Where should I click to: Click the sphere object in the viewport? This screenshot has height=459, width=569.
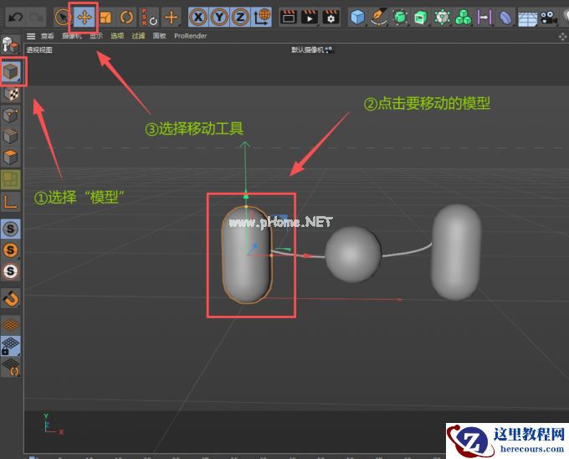(x=352, y=254)
